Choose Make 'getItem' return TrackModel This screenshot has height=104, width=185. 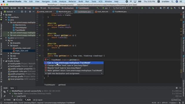pos(74,70)
